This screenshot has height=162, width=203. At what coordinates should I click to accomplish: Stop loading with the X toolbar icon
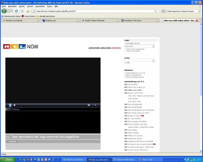click(22, 11)
